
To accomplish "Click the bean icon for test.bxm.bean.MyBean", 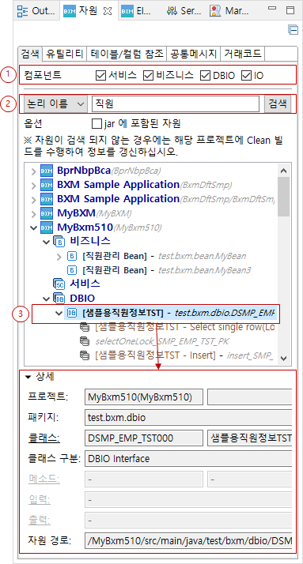I will [72, 256].
